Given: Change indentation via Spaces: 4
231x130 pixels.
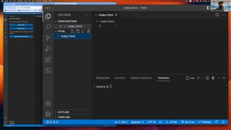Looking at the screenshot, I should (x=137, y=122).
